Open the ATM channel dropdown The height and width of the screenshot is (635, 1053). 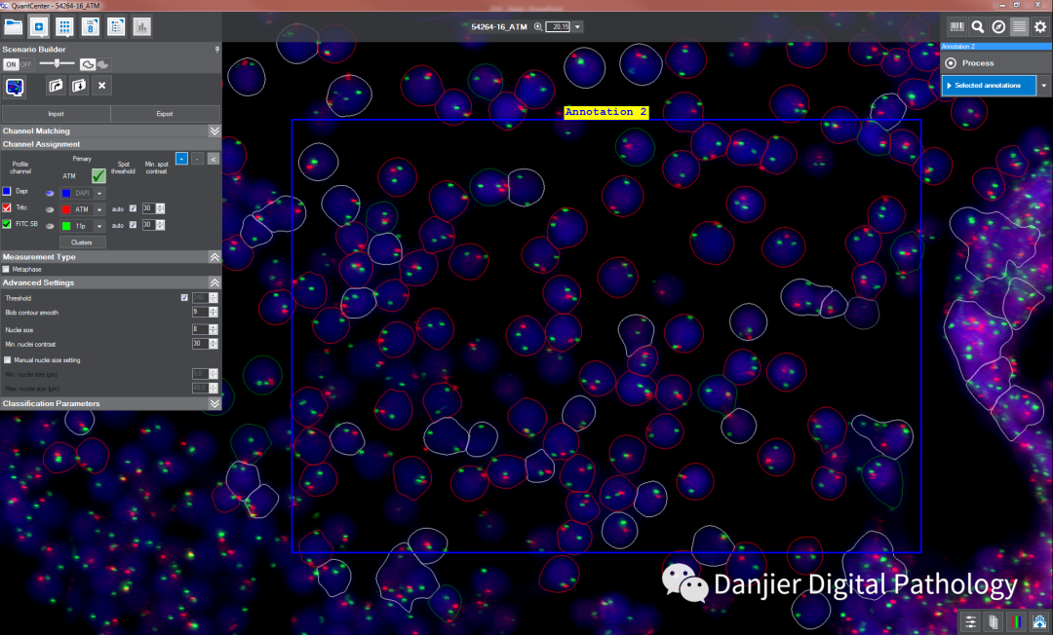coord(99,209)
